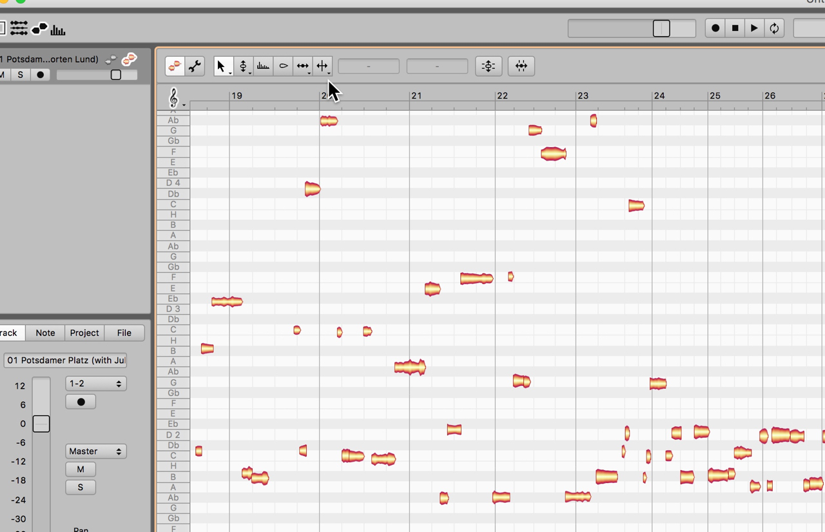Viewport: 825px width, 532px height.
Task: Click the track header volume slider
Action: click(x=97, y=75)
